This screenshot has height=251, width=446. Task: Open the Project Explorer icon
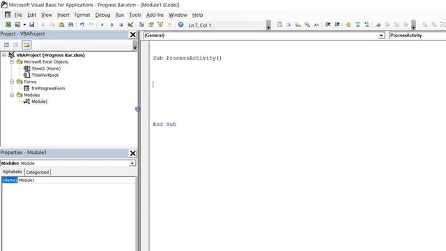141,25
